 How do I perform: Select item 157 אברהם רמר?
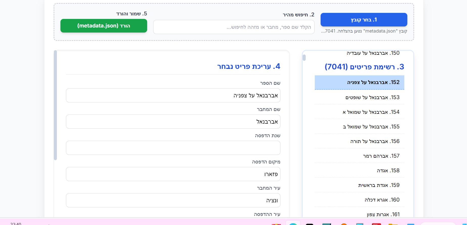point(359,156)
